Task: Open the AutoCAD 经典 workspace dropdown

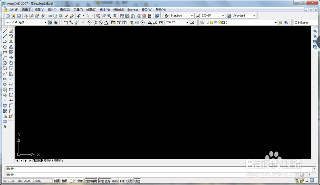Action: click(45, 23)
